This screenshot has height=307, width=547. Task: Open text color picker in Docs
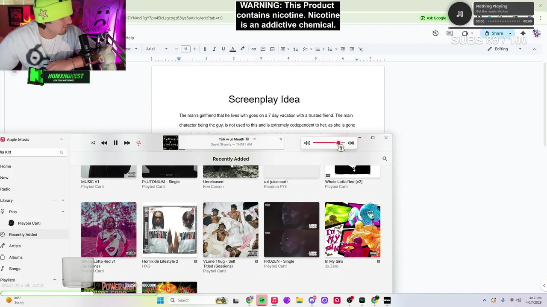(232, 49)
